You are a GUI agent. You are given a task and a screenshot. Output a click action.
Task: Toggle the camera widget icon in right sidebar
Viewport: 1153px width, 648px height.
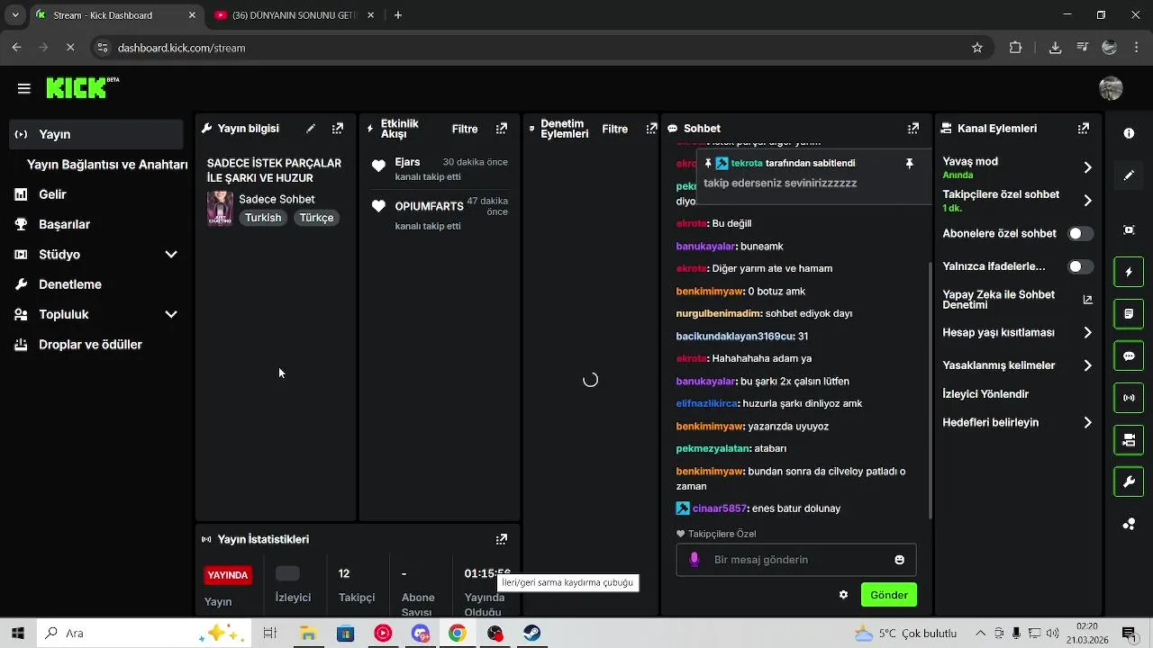click(1129, 440)
